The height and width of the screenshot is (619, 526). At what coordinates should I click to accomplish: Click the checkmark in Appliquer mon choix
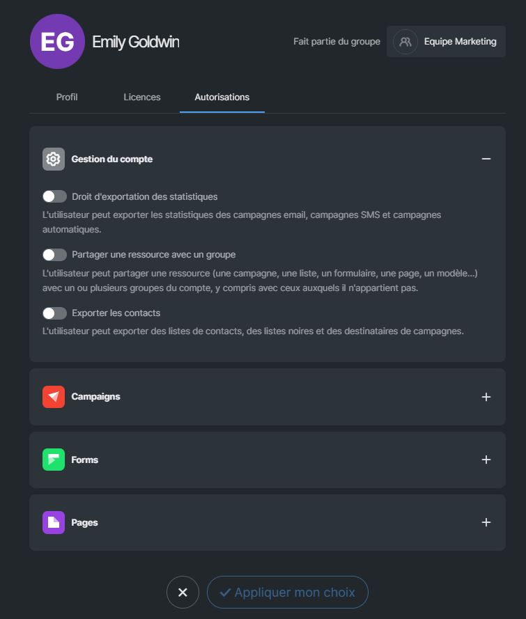pyautogui.click(x=225, y=593)
